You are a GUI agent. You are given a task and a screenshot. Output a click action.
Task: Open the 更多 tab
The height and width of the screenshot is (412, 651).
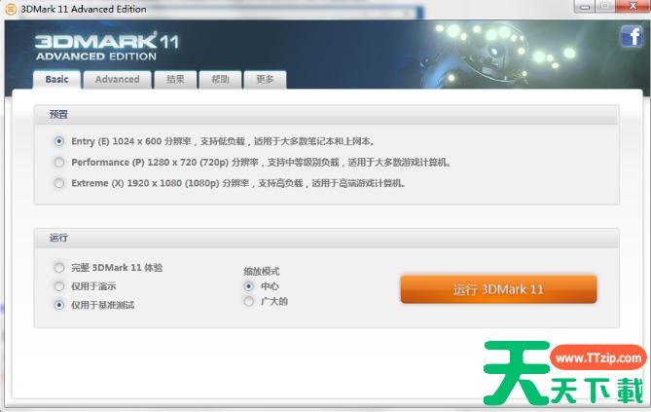tap(265, 79)
